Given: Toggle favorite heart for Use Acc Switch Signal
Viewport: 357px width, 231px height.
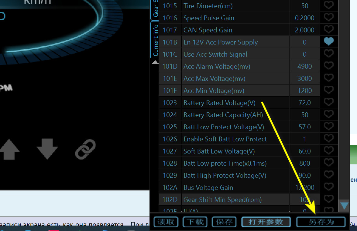Looking at the screenshot, I should 328,54.
